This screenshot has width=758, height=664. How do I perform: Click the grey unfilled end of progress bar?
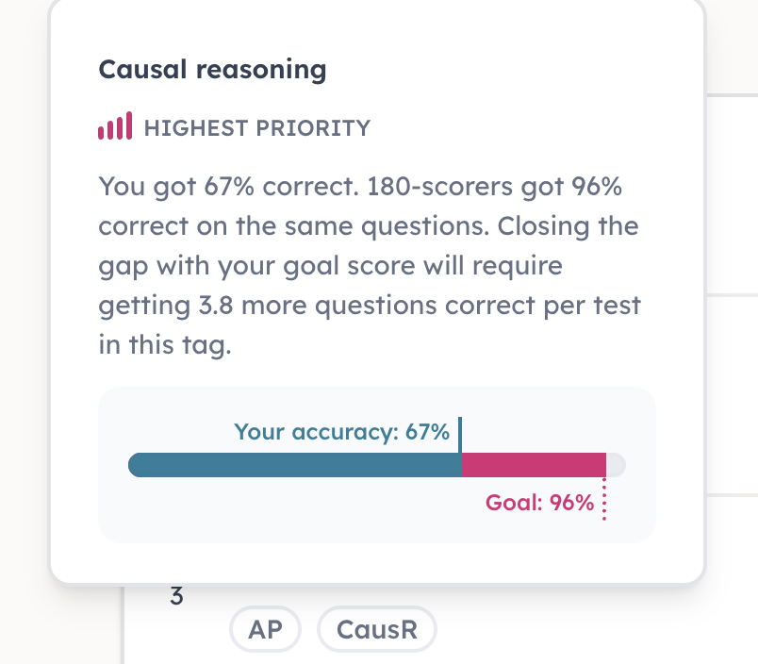[617, 465]
